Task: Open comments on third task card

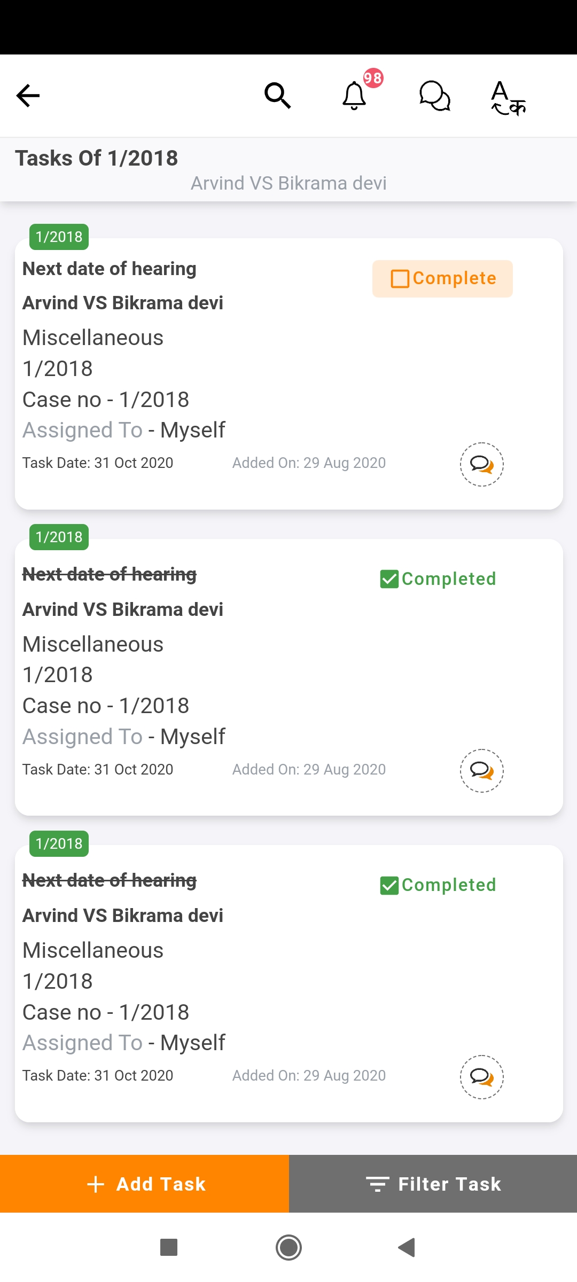Action: (x=481, y=1077)
